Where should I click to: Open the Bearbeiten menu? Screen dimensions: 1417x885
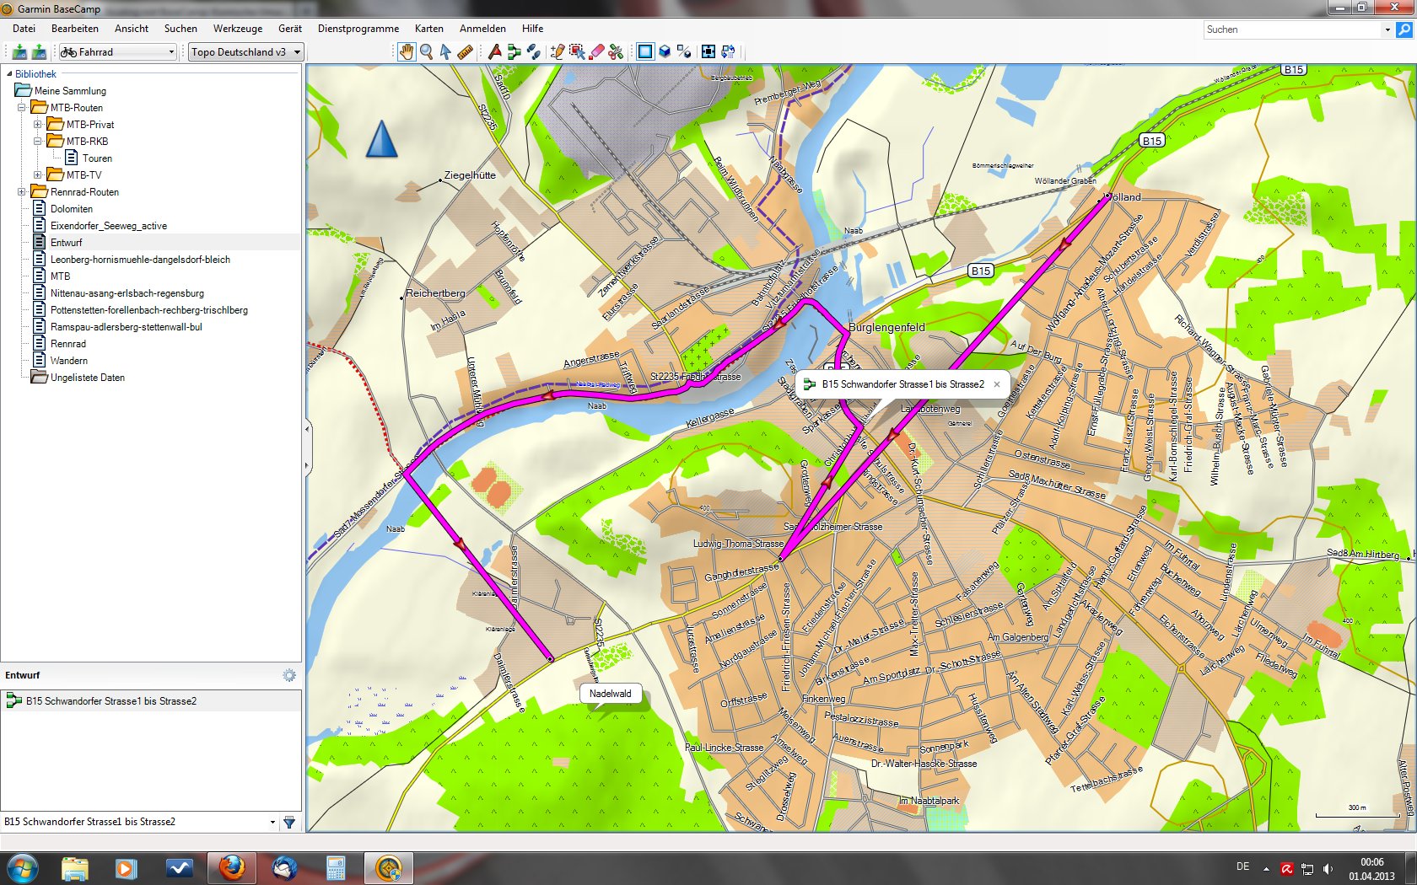75,29
